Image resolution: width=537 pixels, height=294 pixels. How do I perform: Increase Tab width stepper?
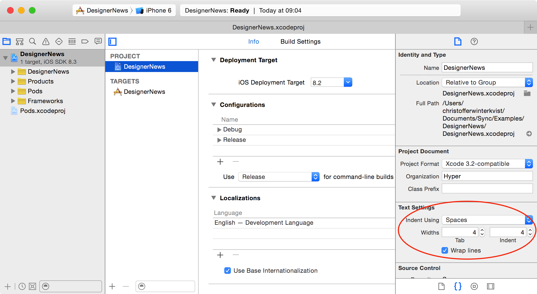coord(482,230)
